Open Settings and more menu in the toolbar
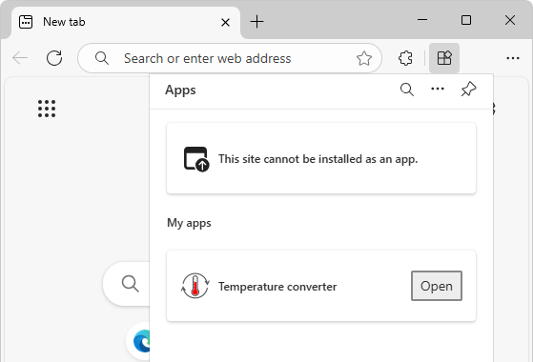 (512, 58)
